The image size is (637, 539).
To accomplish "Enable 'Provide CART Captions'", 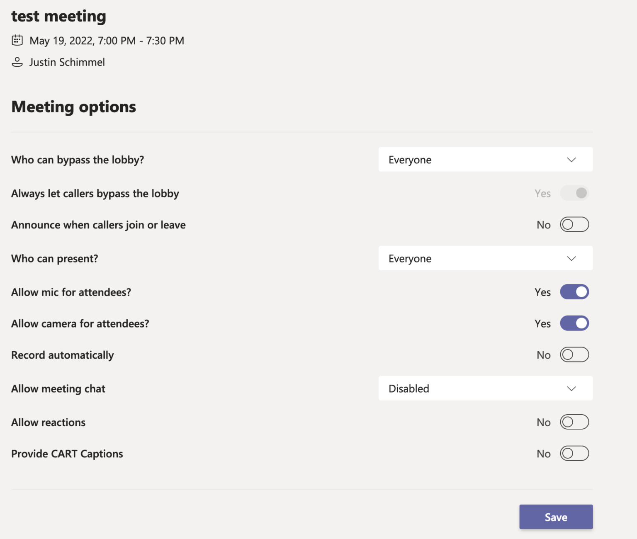I will coord(574,453).
